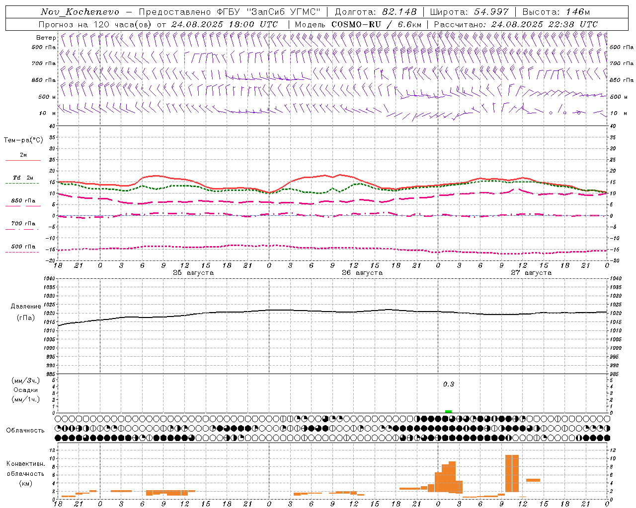Click the red 2м legend line
The height and width of the screenshot is (508, 636).
[23, 161]
